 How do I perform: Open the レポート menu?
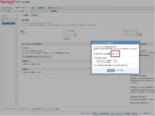[32, 11]
